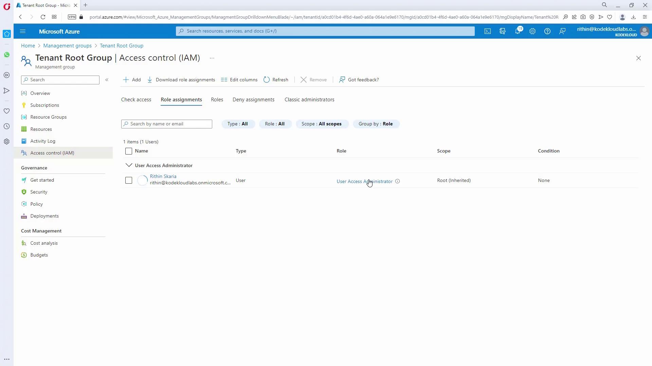Open Azure Cloud Shell icon

[x=488, y=31]
